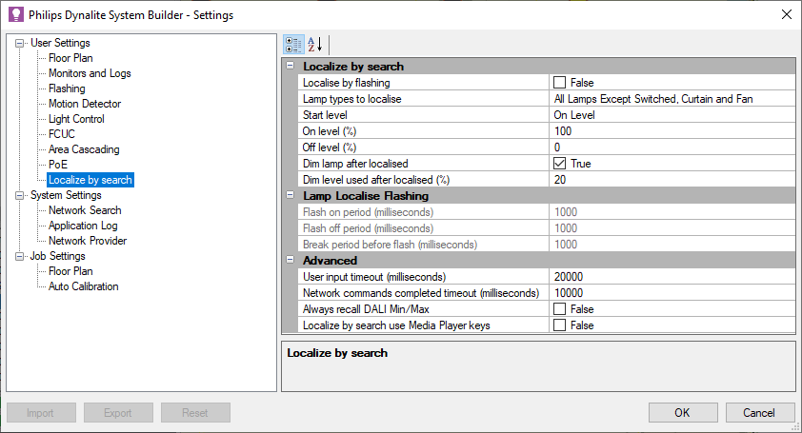Edit the Off level (%) value 0
Screen dimensions: 802x433
tap(672, 148)
